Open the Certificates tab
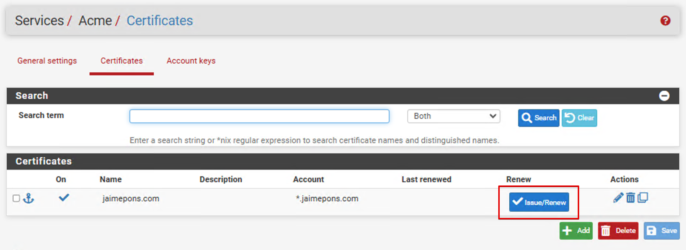 pos(122,61)
